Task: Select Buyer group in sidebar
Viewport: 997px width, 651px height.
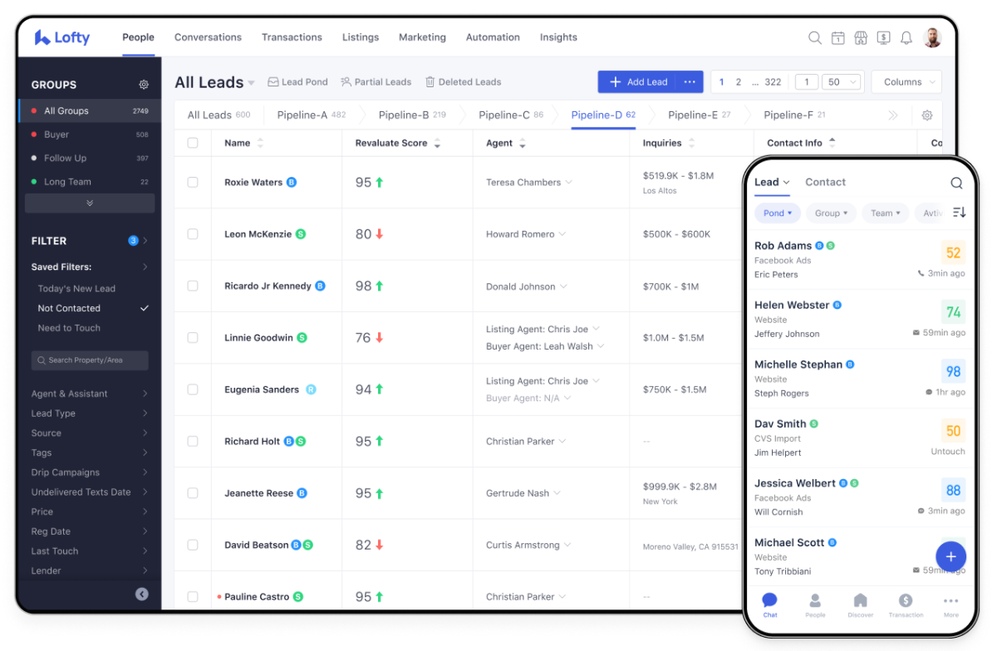Action: pyautogui.click(x=90, y=135)
